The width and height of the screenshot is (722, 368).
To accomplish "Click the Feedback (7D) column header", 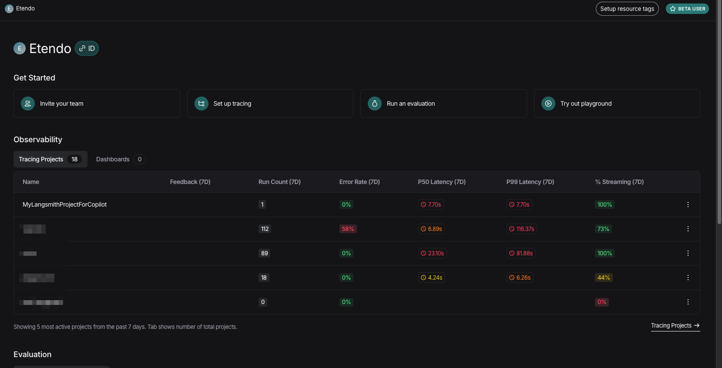I will tap(190, 182).
